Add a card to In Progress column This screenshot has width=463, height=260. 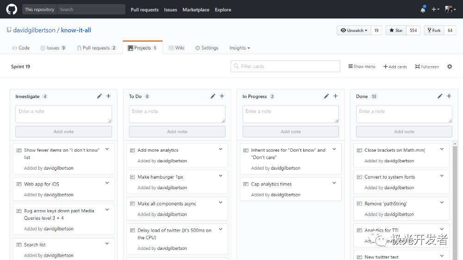335,96
